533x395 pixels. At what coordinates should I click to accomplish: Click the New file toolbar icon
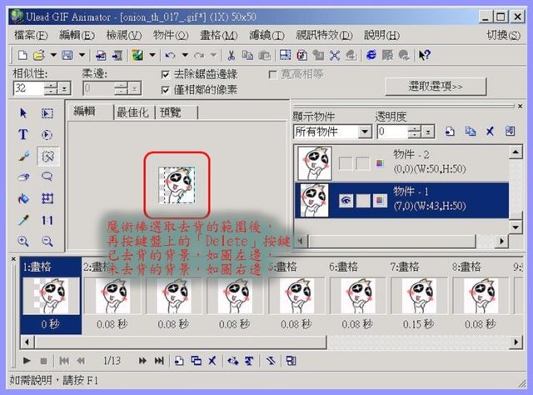tap(22, 55)
